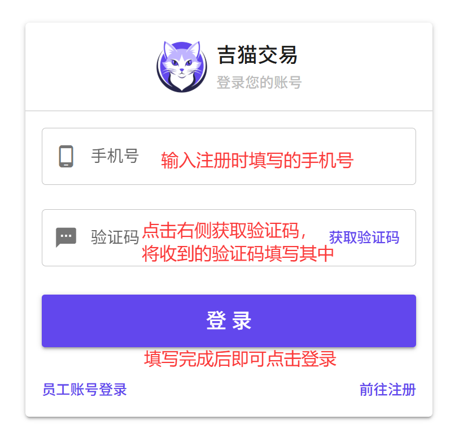This screenshot has width=459, height=445.
Task: Submit the form with 登录 button
Action: pos(229,321)
